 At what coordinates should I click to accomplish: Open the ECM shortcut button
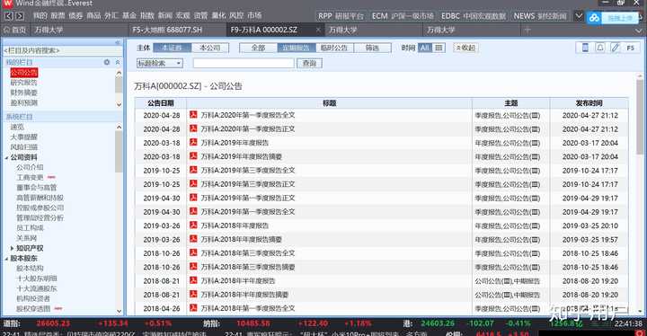coord(403,16)
